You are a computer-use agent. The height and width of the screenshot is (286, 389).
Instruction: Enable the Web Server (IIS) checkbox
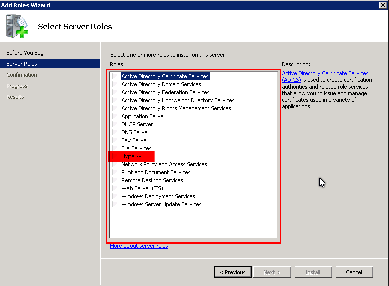tap(115, 188)
